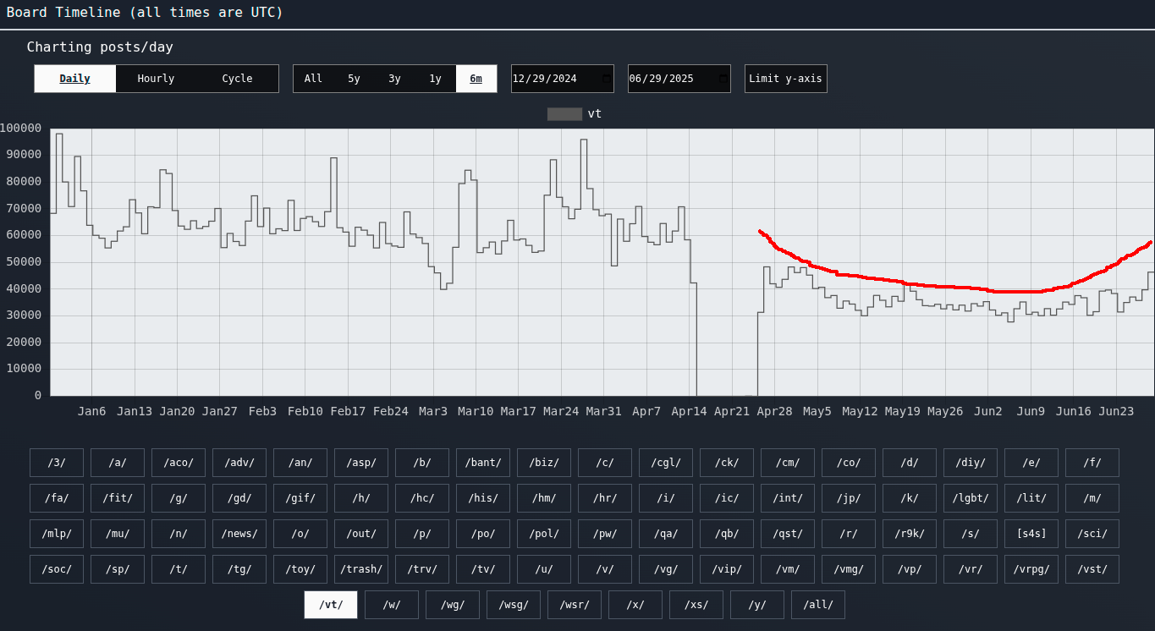
Task: Select the /an/ board
Action: coord(300,463)
